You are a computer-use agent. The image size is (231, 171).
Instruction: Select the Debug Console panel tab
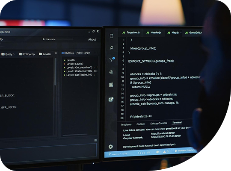click(159, 123)
